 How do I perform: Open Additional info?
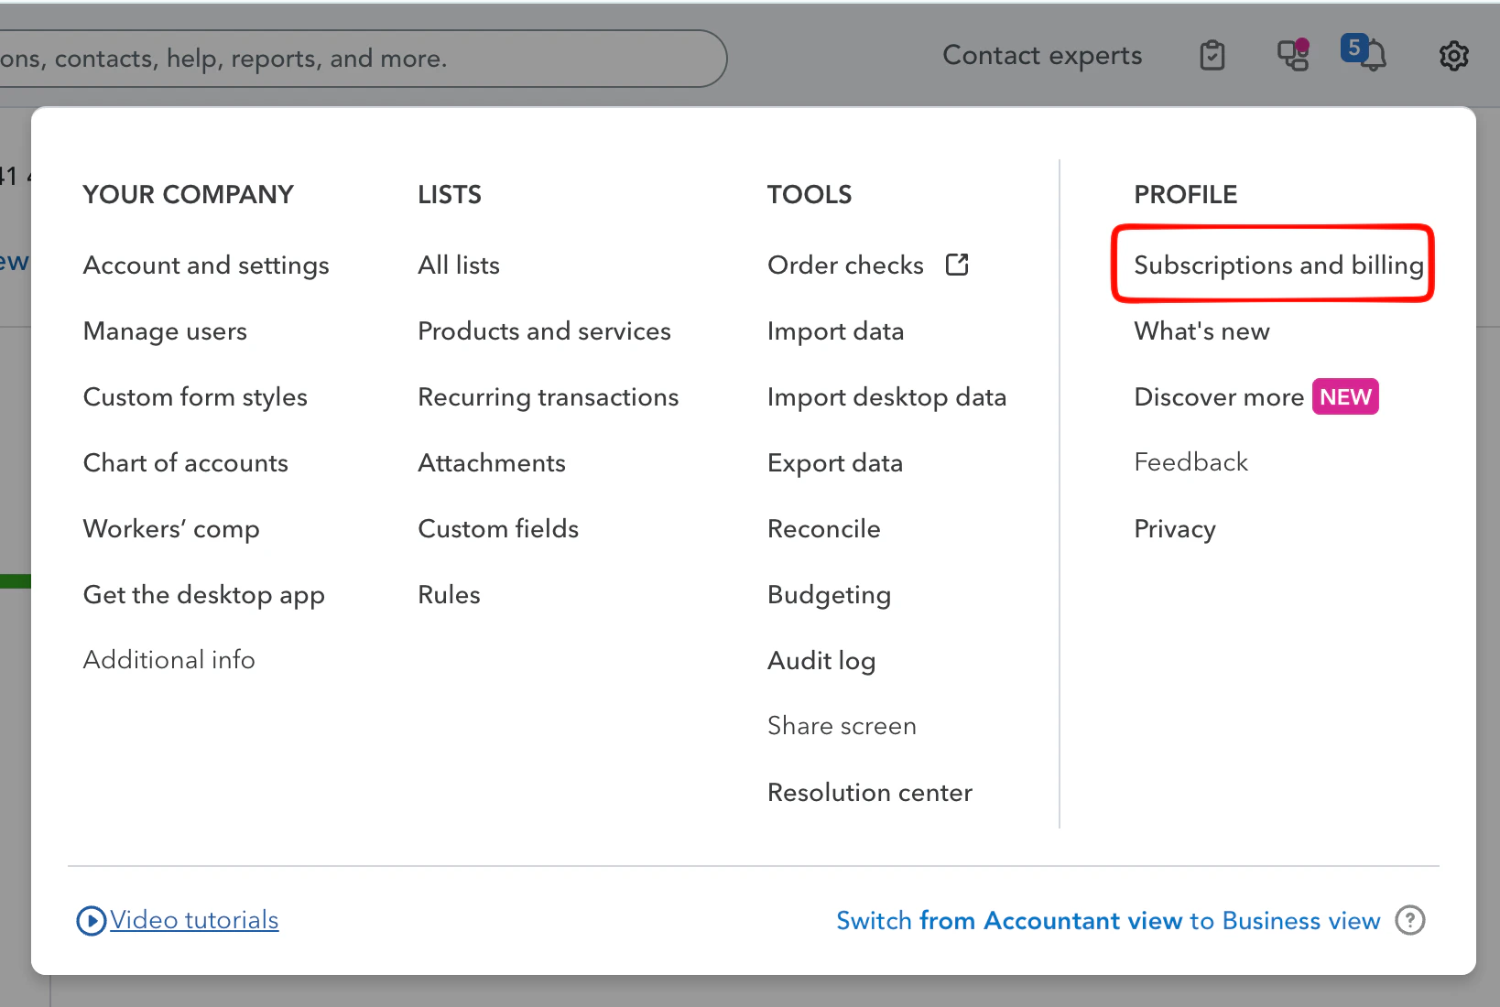[x=169, y=660]
